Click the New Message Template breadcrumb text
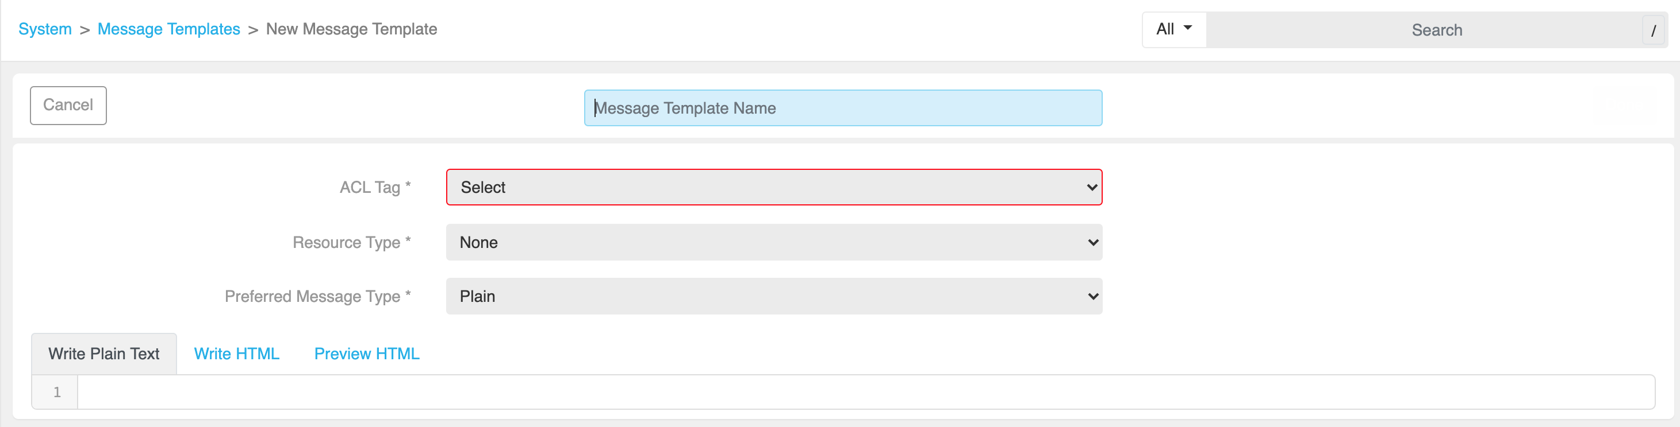The height and width of the screenshot is (427, 1680). (351, 29)
